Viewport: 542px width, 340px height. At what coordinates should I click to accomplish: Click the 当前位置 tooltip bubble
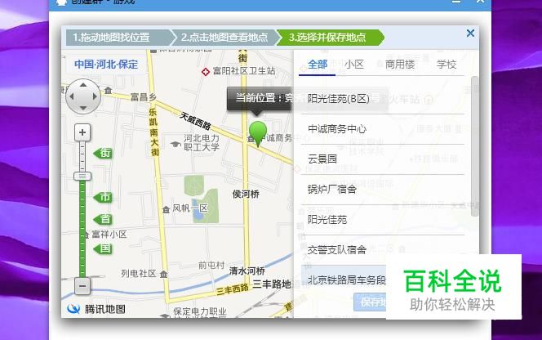[260, 98]
